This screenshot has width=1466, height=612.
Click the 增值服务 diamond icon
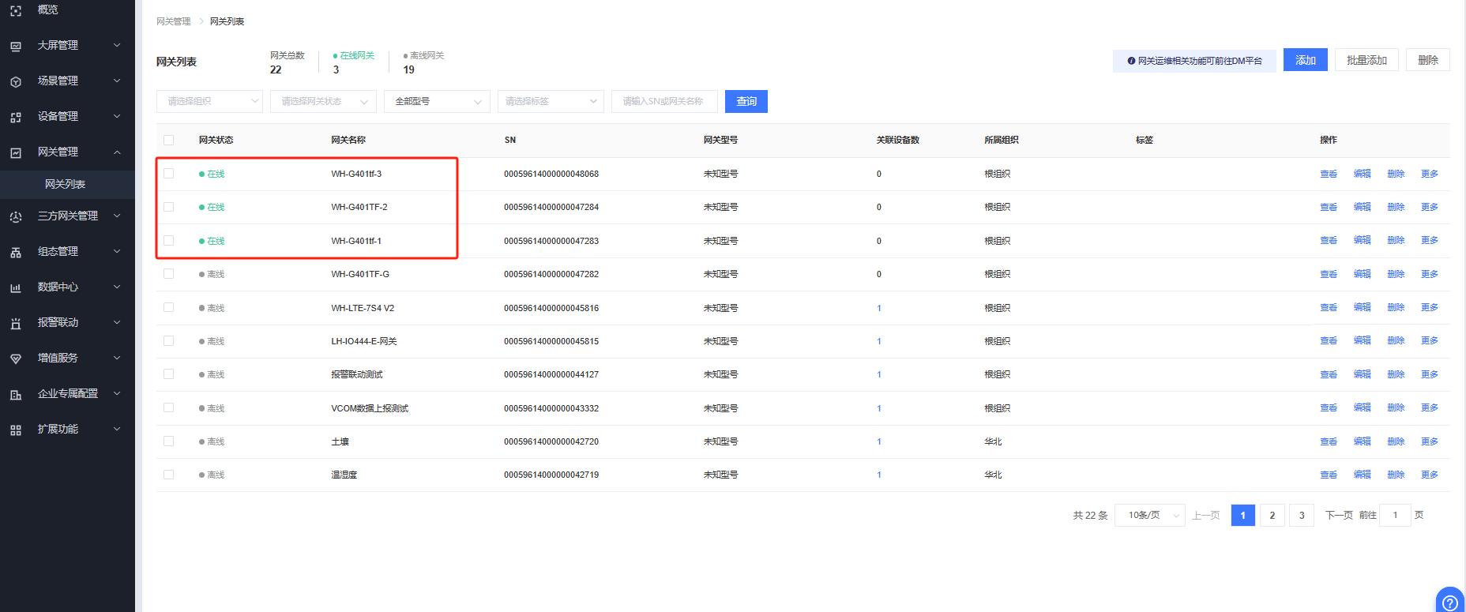pos(16,359)
